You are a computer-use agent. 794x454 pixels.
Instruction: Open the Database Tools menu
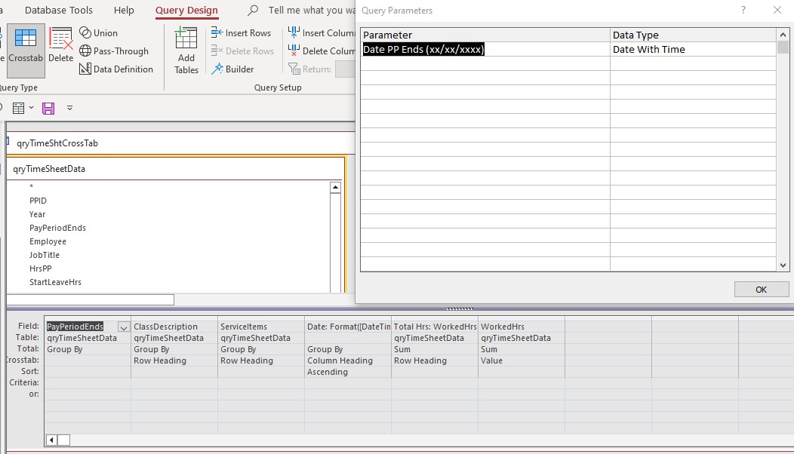click(x=58, y=10)
